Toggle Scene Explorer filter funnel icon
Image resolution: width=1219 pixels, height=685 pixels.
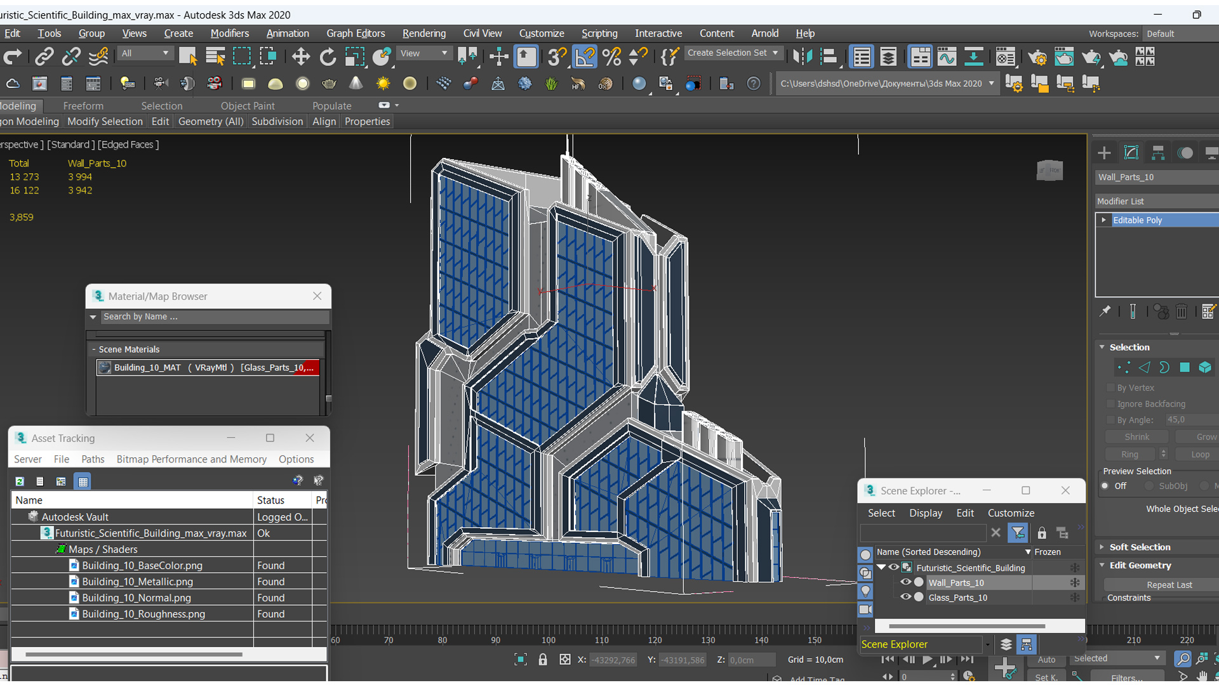1018,533
